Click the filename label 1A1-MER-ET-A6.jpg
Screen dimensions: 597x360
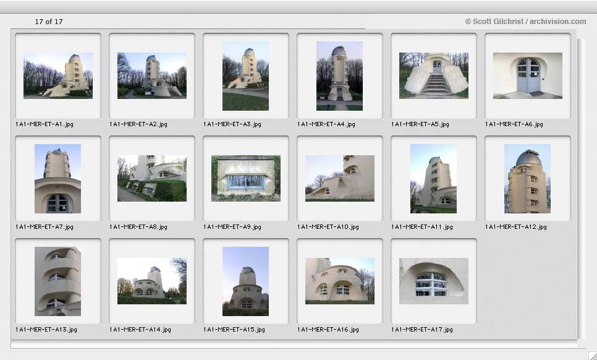point(514,124)
